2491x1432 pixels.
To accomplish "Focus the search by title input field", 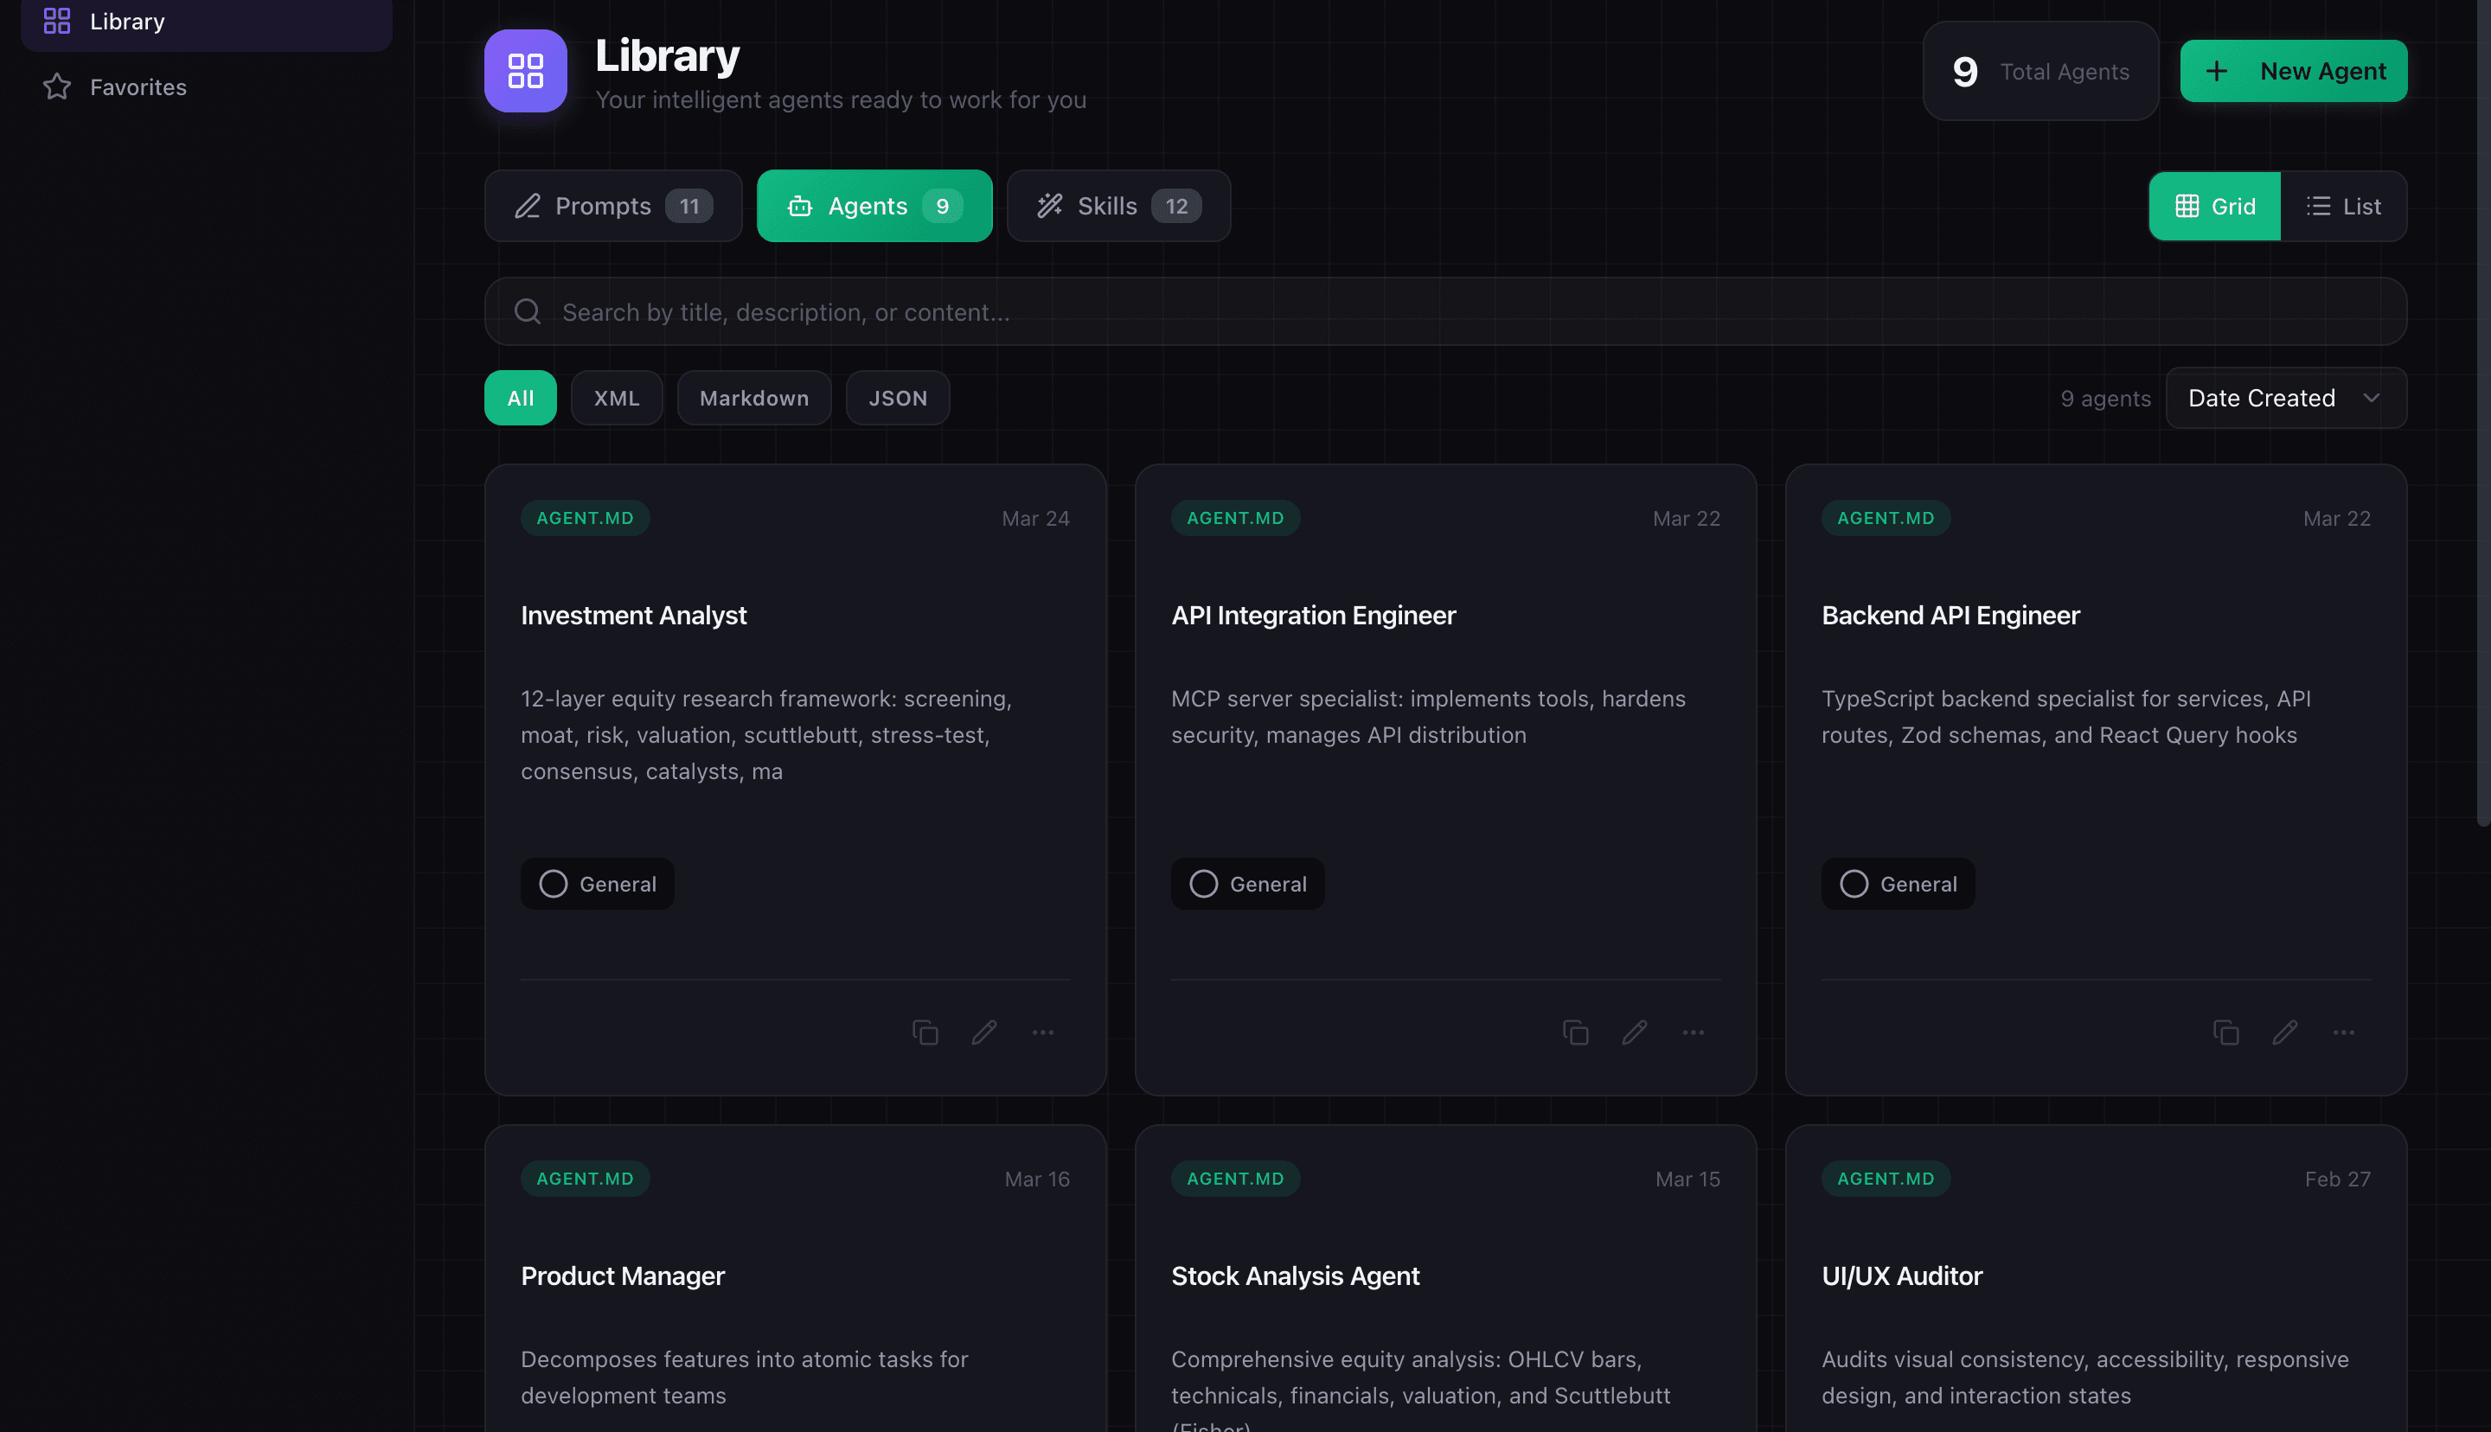I will click(1445, 312).
